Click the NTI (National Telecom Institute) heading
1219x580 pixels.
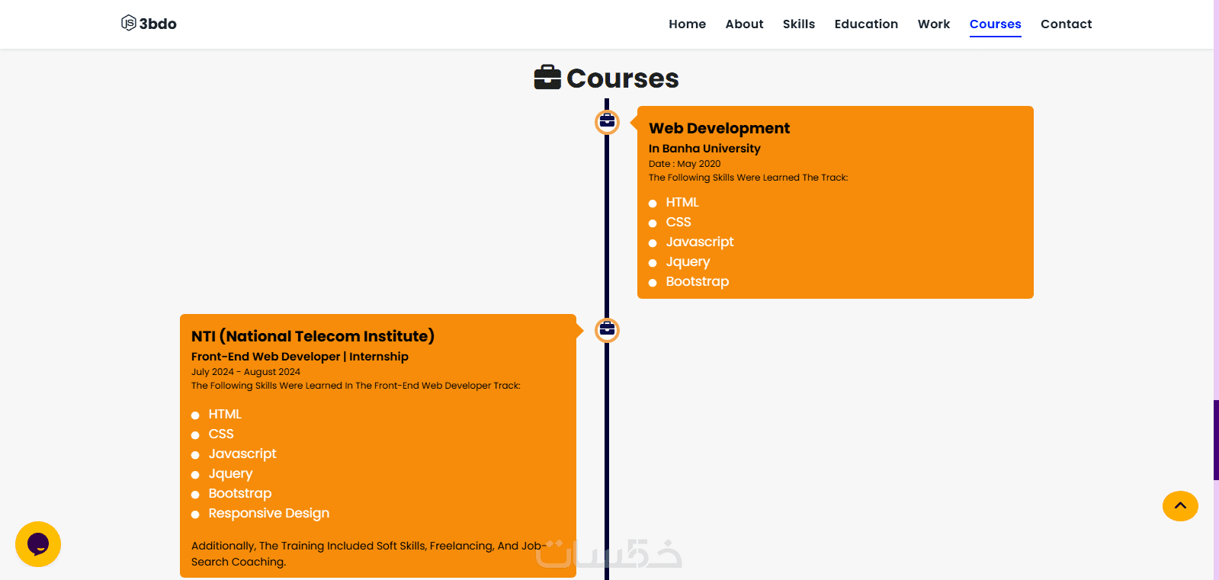click(313, 336)
